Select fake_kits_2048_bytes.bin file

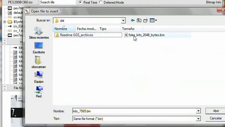coord(147,35)
